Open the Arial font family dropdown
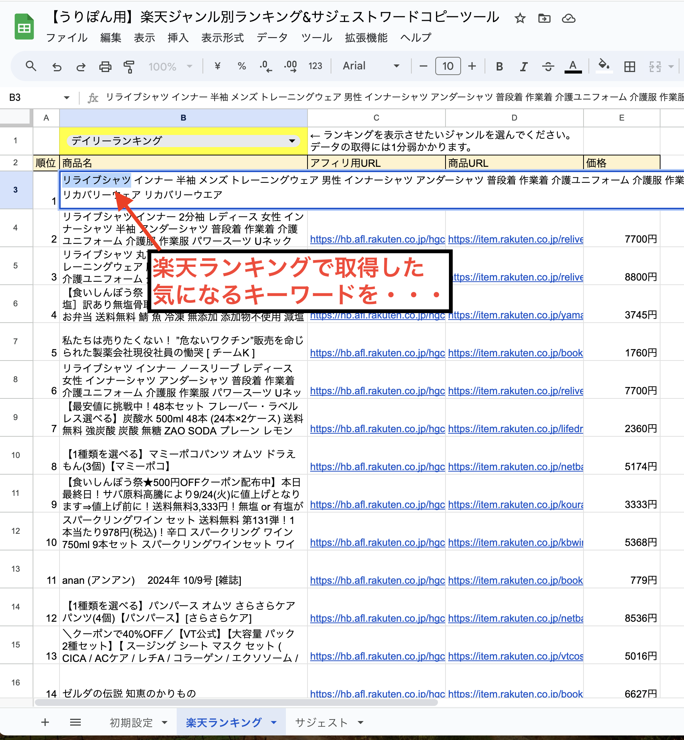684x740 pixels. 370,66
